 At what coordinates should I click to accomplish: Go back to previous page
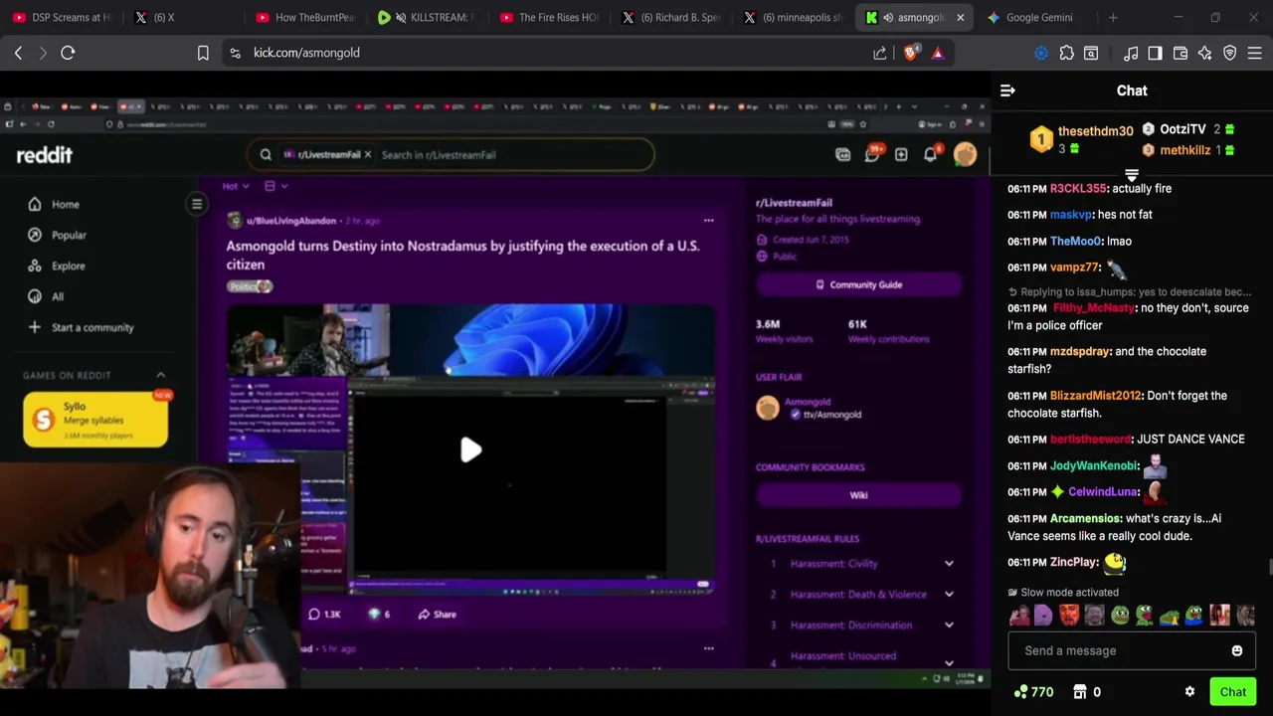(x=18, y=53)
